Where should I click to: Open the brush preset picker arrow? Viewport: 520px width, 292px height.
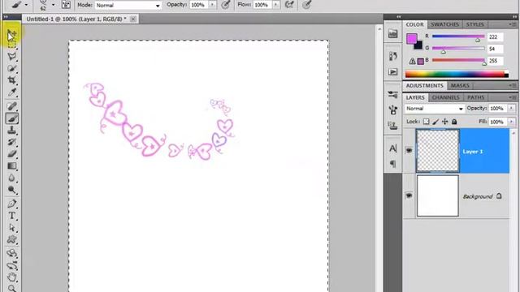pyautogui.click(x=54, y=5)
